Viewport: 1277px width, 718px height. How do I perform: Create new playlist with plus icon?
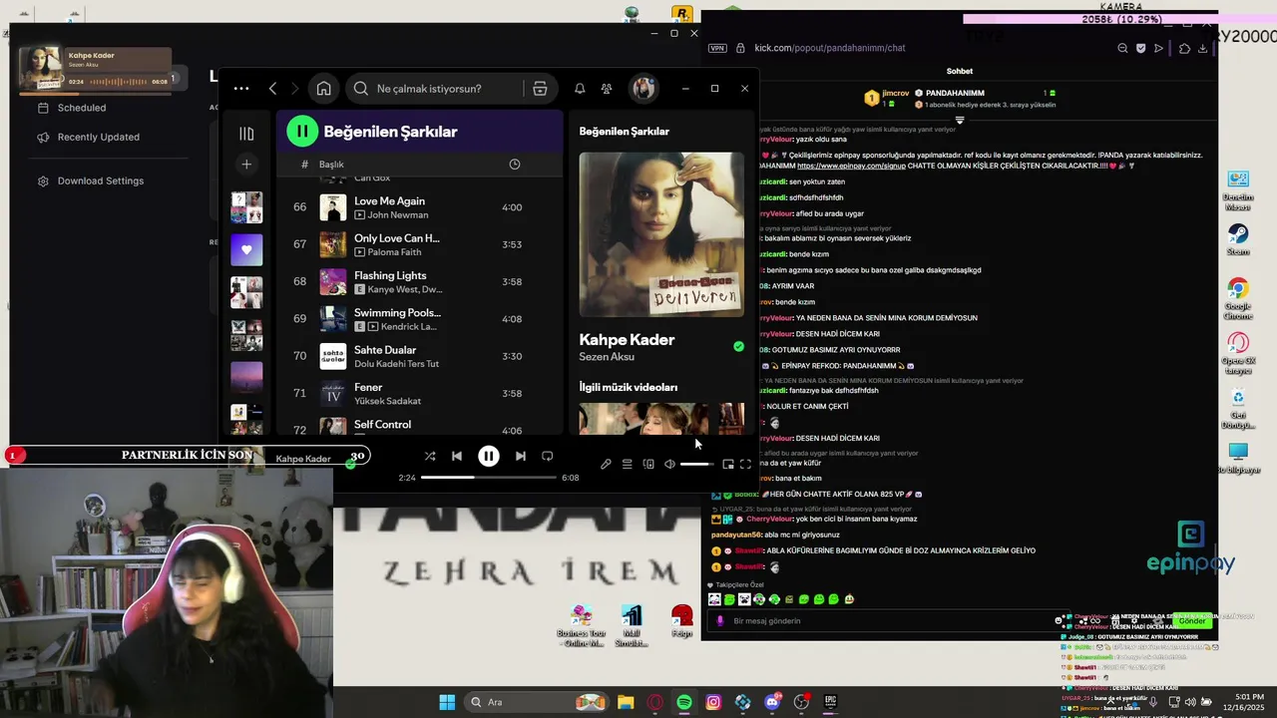246,164
